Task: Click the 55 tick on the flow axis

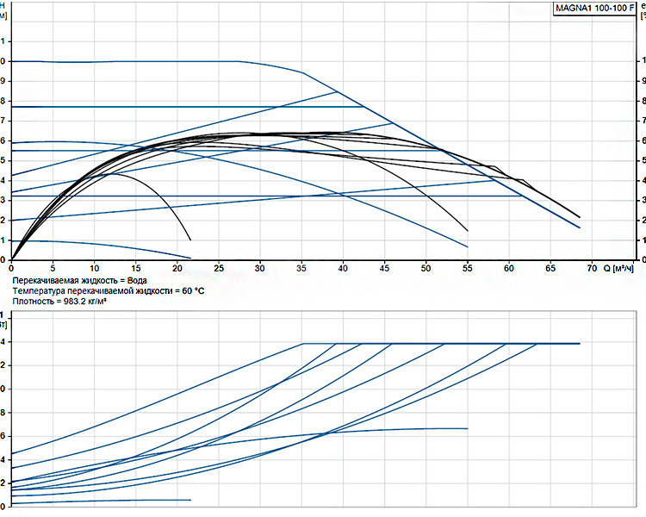Action: [467, 268]
